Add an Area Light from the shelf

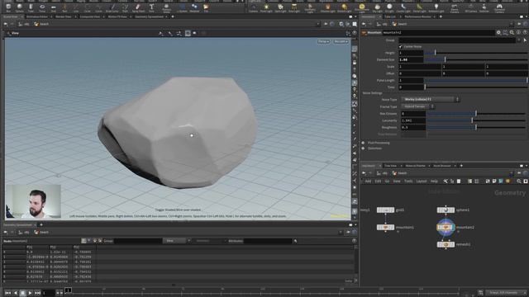tap(294, 7)
